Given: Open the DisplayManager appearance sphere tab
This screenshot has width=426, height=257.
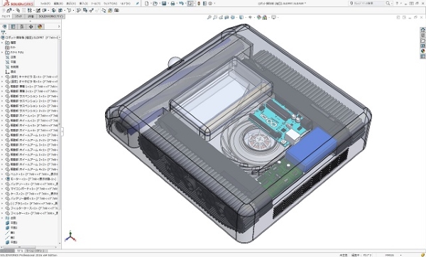Looking at the screenshot, I should click(40, 26).
